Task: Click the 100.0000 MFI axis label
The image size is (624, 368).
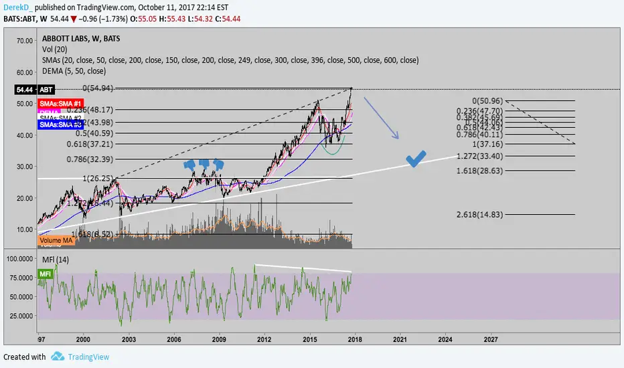Action: [x=20, y=259]
